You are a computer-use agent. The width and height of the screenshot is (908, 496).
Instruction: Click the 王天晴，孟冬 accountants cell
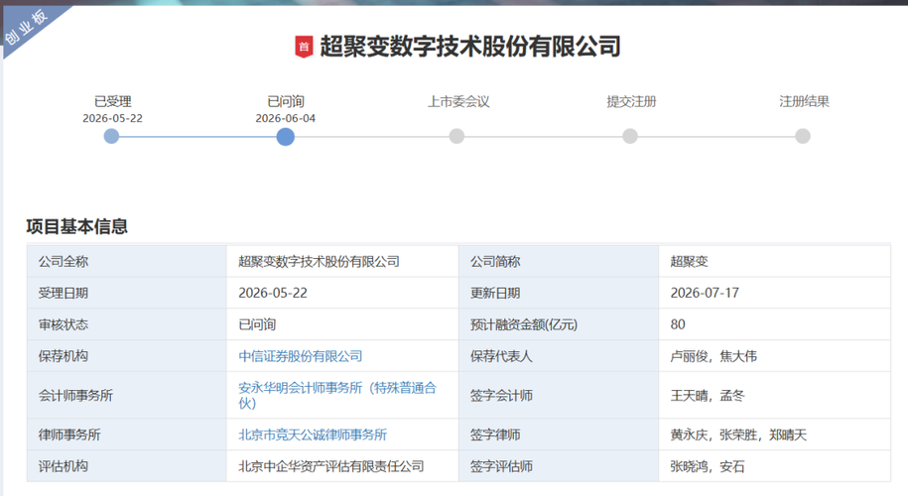click(x=775, y=395)
